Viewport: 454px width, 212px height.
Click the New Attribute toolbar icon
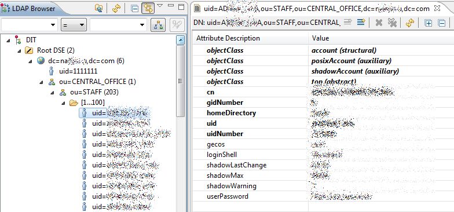pos(361,22)
